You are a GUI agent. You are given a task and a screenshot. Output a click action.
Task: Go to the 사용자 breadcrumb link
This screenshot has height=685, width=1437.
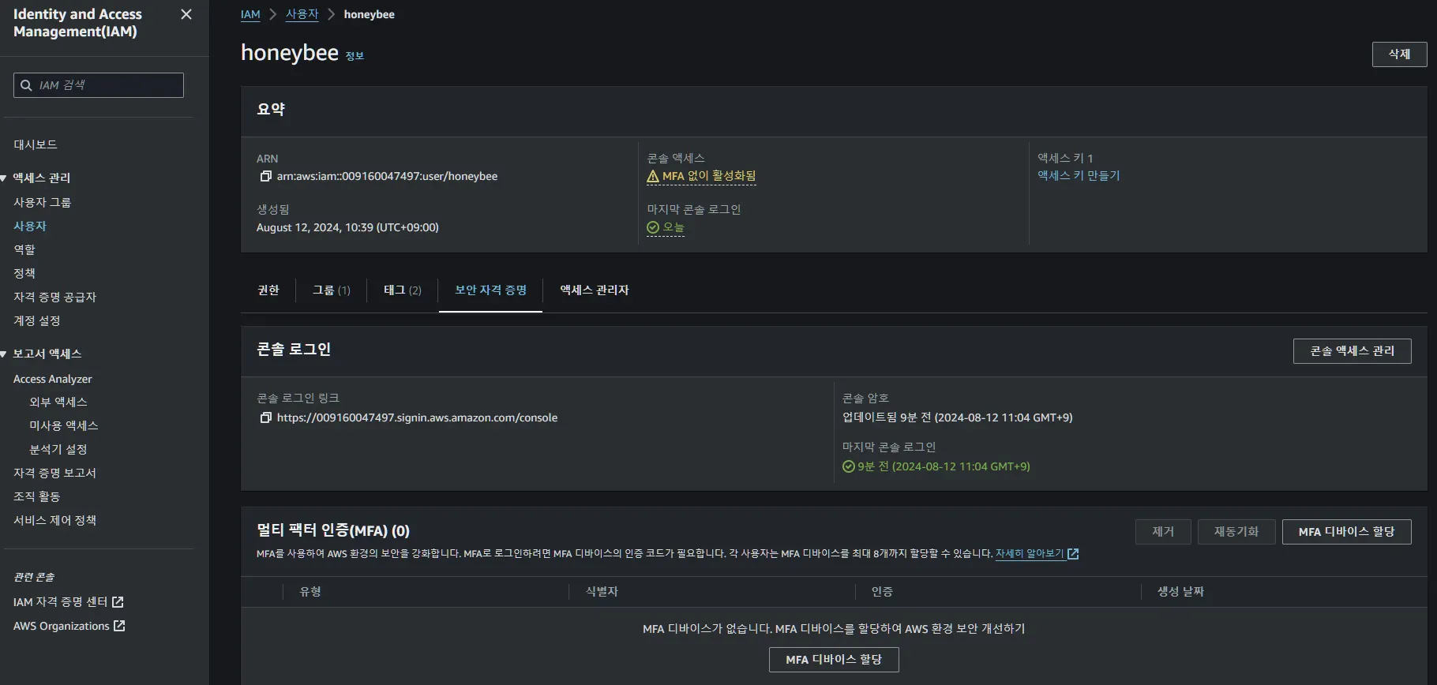tap(302, 14)
